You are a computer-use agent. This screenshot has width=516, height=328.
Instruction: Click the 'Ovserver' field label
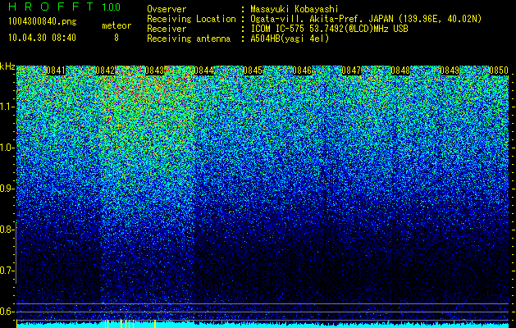(167, 9)
